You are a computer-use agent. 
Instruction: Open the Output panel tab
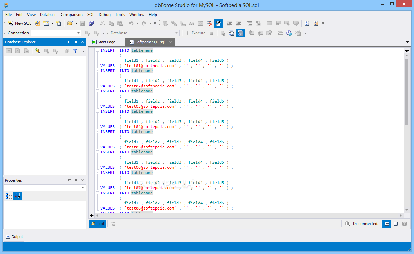pos(14,237)
